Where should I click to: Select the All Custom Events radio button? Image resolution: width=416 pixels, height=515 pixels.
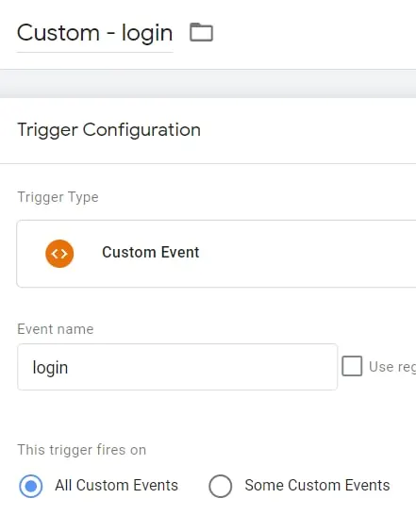[31, 486]
